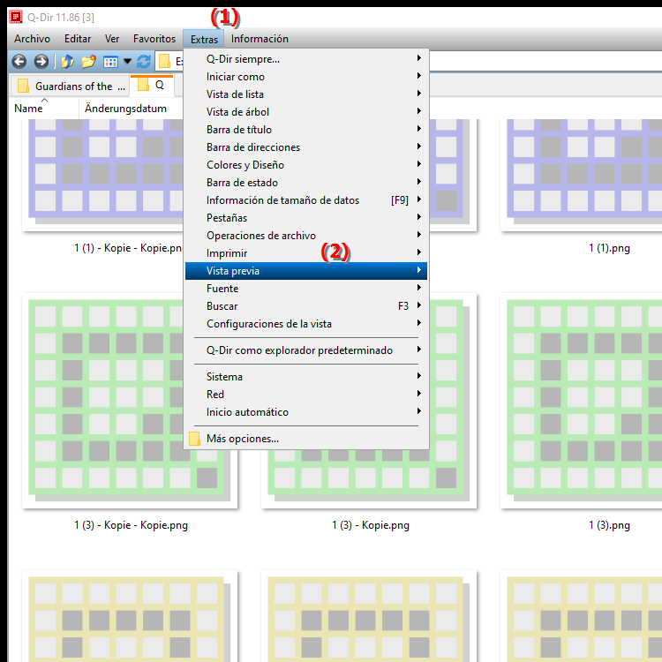Click the Back navigation arrow
This screenshot has width=662, height=662.
pos(18,62)
